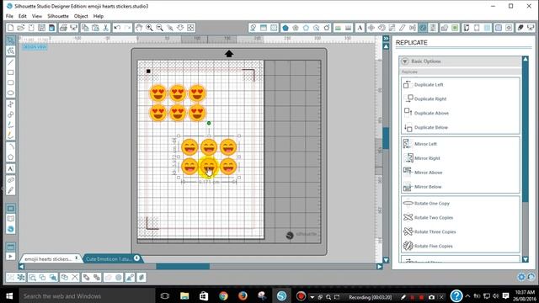Open the File menu
The width and height of the screenshot is (539, 303).
coord(9,16)
